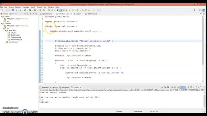Click the Terminate icon in Console toolbar

coord(162,87)
